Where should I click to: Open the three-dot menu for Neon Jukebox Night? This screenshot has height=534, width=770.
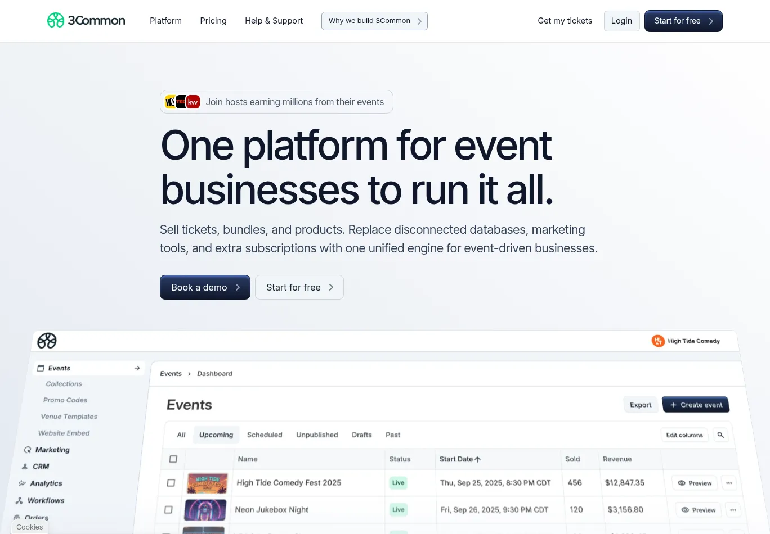point(733,510)
